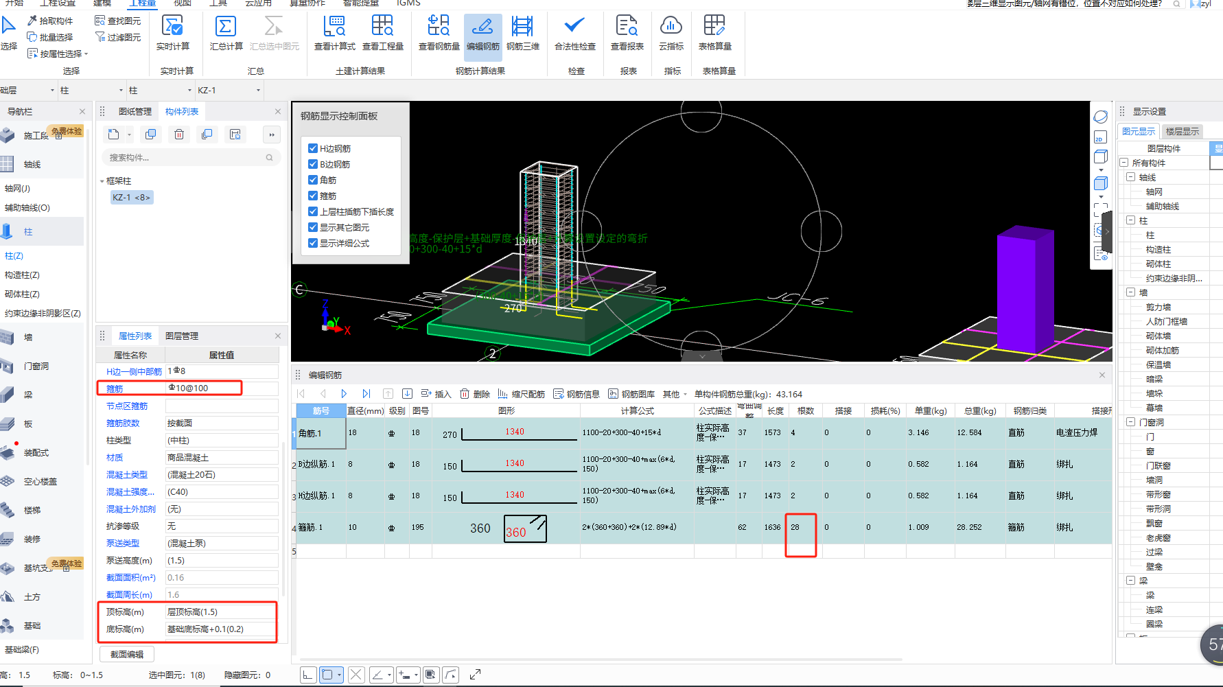This screenshot has height=687, width=1223.
Task: Collapse 门窗洞 group in display settings
Action: click(x=1131, y=422)
